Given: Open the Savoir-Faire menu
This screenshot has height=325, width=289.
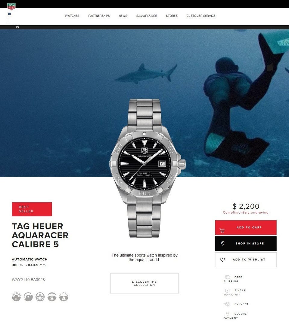Looking at the screenshot, I should 147,16.
